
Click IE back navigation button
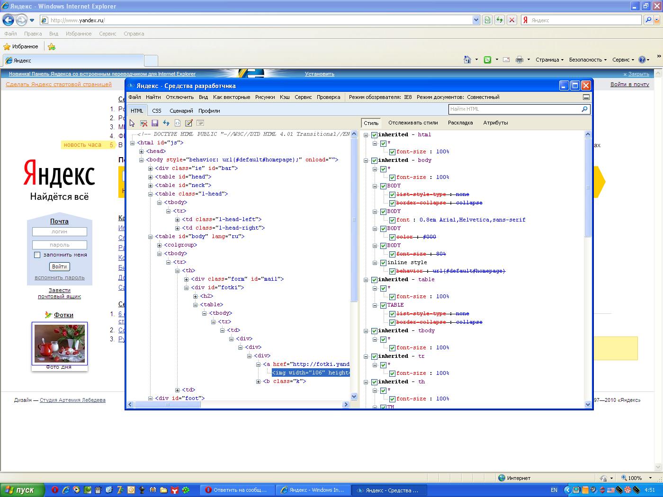coord(8,20)
